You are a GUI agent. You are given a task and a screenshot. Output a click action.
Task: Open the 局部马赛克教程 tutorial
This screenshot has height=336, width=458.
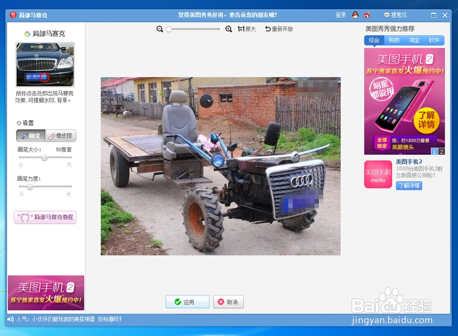[45, 217]
